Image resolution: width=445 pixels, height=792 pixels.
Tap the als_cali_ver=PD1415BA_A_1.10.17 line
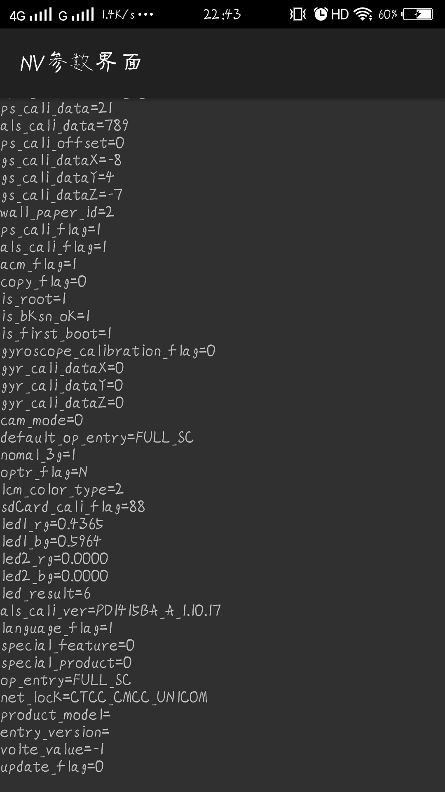110,611
